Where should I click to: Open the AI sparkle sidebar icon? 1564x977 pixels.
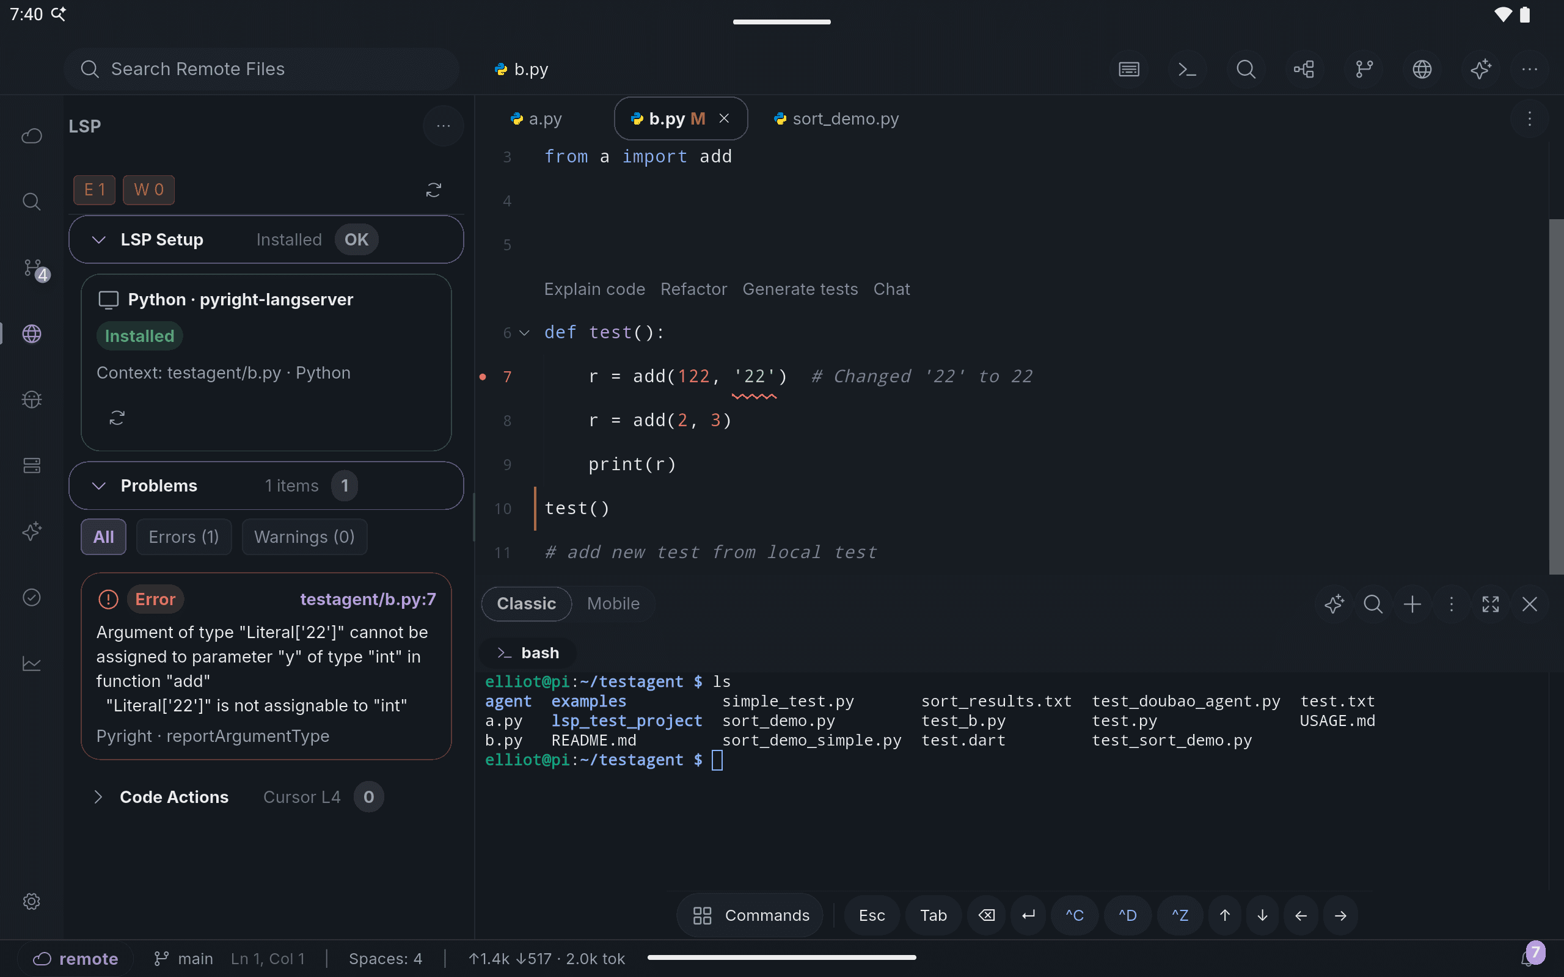[32, 532]
